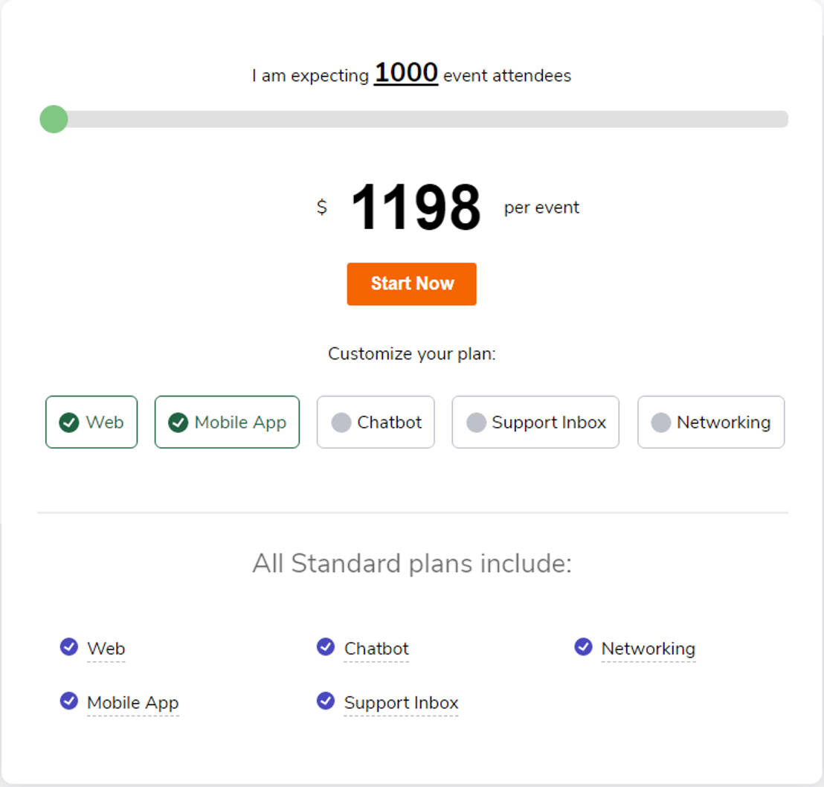Deselect the Mobile App plan option
The image size is (824, 787).
(227, 423)
